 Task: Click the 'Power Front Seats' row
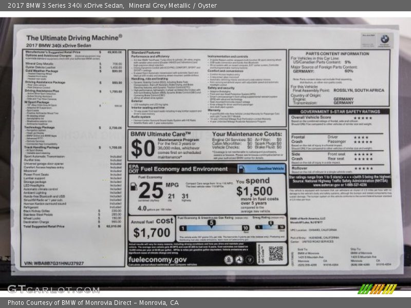click(x=72, y=175)
